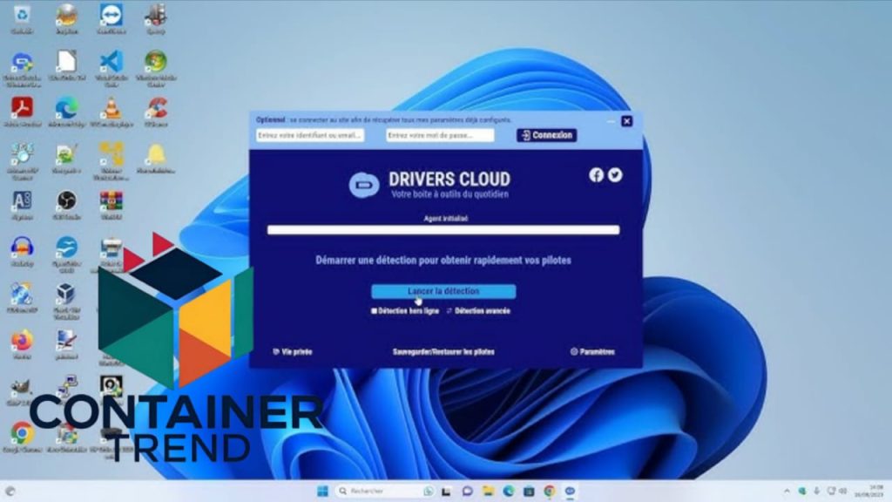Select the Microsoft Edge desktop icon

[x=66, y=112]
